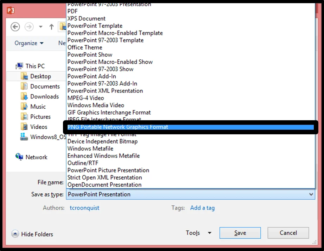Choose Strict Open XML Presentation file type

[191, 178]
